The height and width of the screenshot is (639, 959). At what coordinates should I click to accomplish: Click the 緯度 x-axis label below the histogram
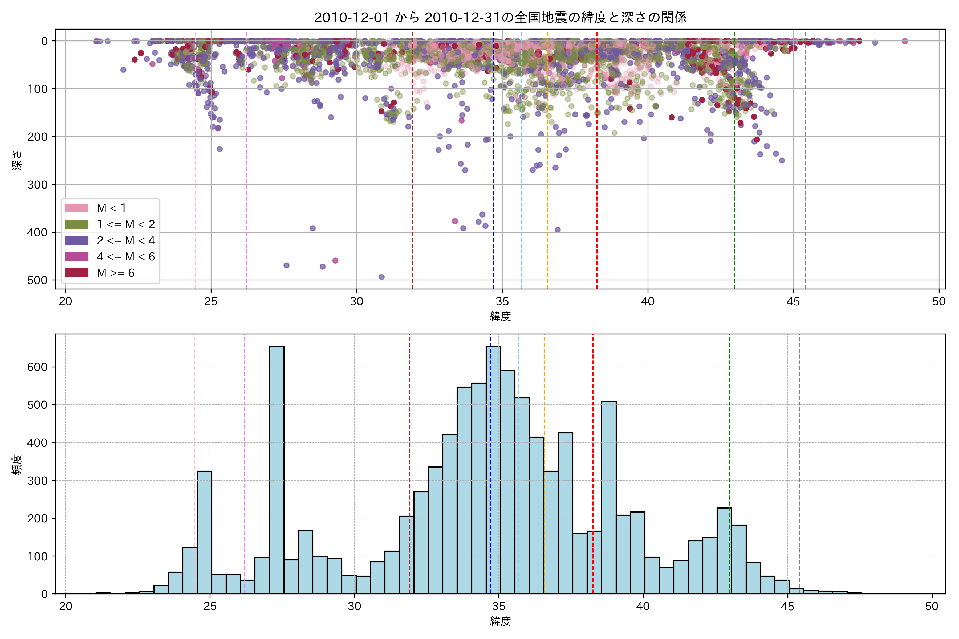[500, 621]
